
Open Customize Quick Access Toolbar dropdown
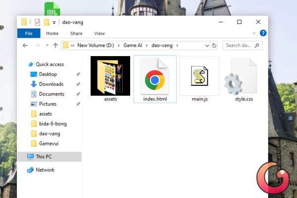pyautogui.click(x=54, y=23)
